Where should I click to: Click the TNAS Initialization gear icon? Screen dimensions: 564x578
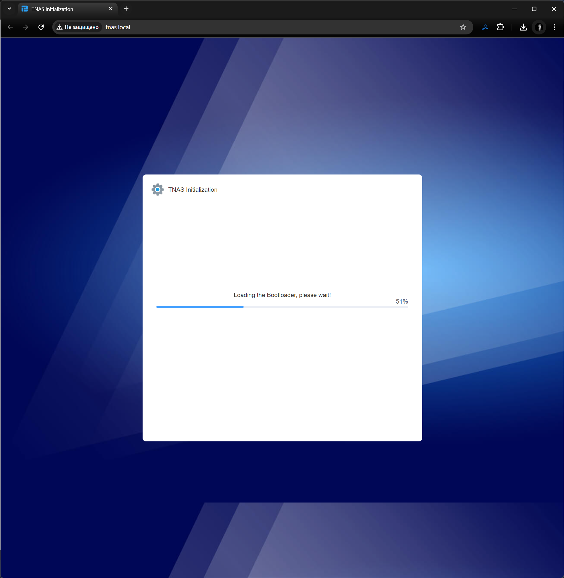157,190
